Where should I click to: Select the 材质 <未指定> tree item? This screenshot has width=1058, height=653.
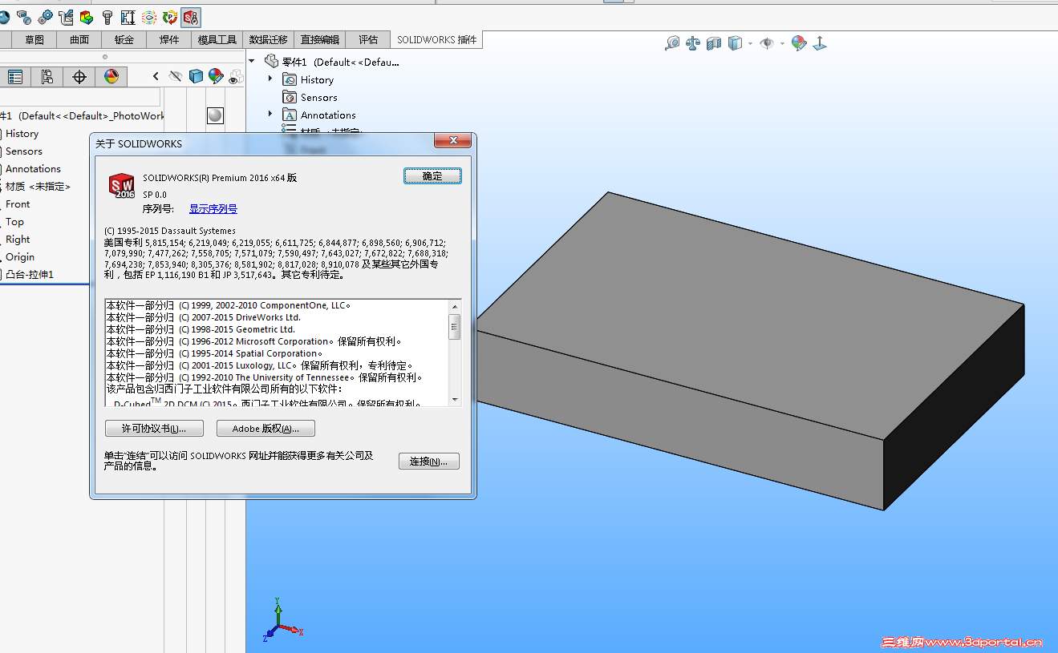coord(37,187)
